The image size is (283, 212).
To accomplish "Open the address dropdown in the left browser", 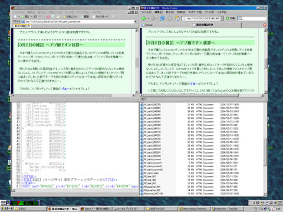I will point(135,22).
